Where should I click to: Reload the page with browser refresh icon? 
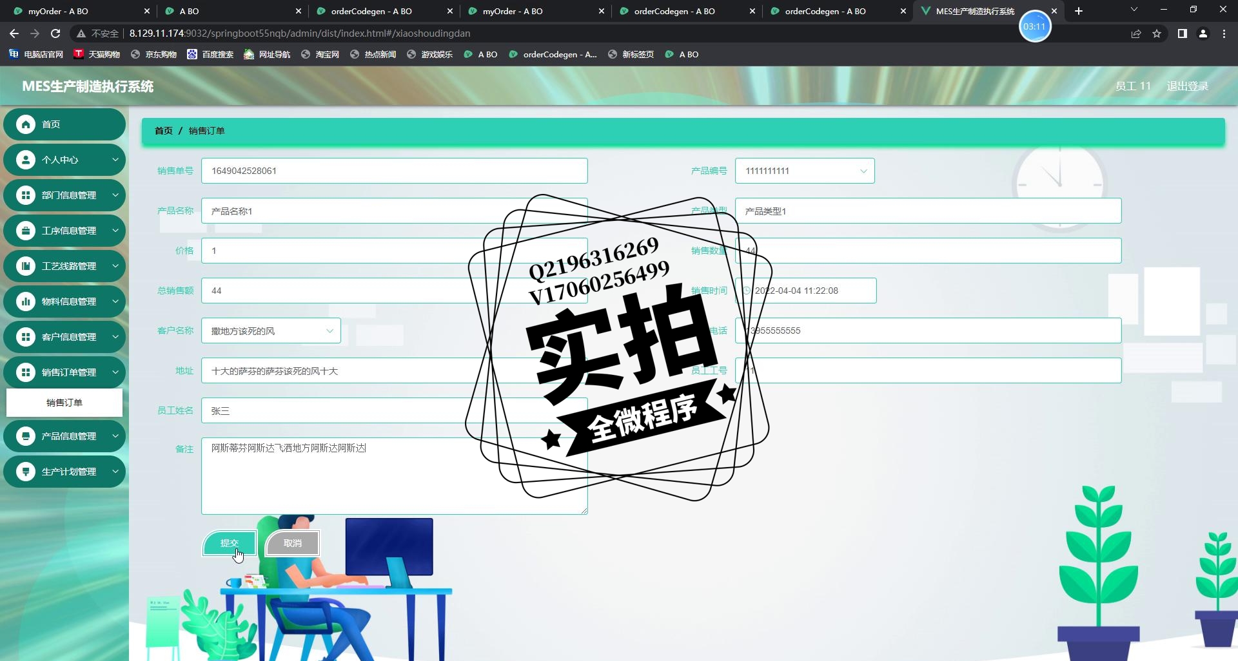[x=55, y=34]
